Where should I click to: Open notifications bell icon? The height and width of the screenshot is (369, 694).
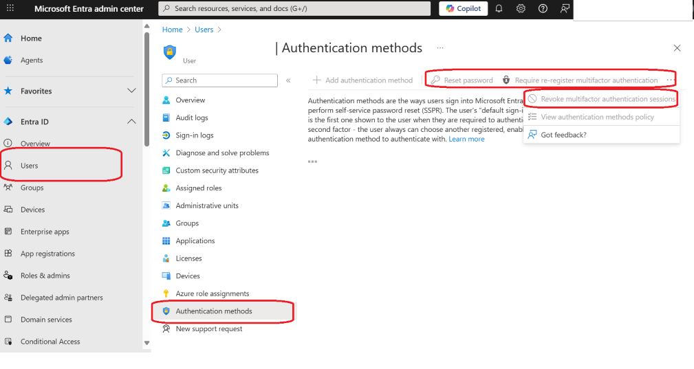499,8
